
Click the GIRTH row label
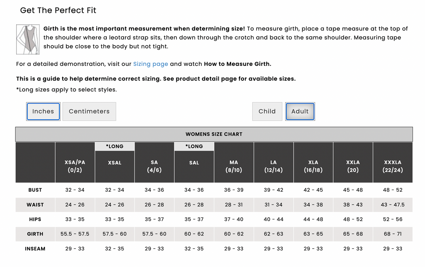coord(35,234)
